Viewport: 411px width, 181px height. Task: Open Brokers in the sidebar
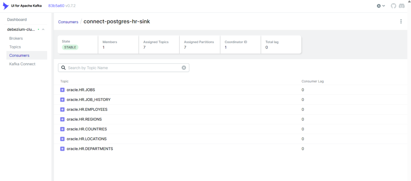point(16,38)
